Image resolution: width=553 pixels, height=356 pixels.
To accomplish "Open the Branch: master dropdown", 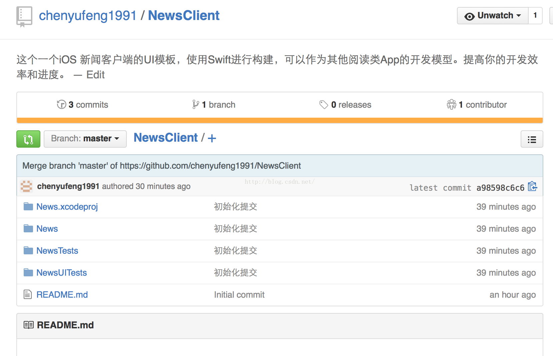I will coord(85,139).
